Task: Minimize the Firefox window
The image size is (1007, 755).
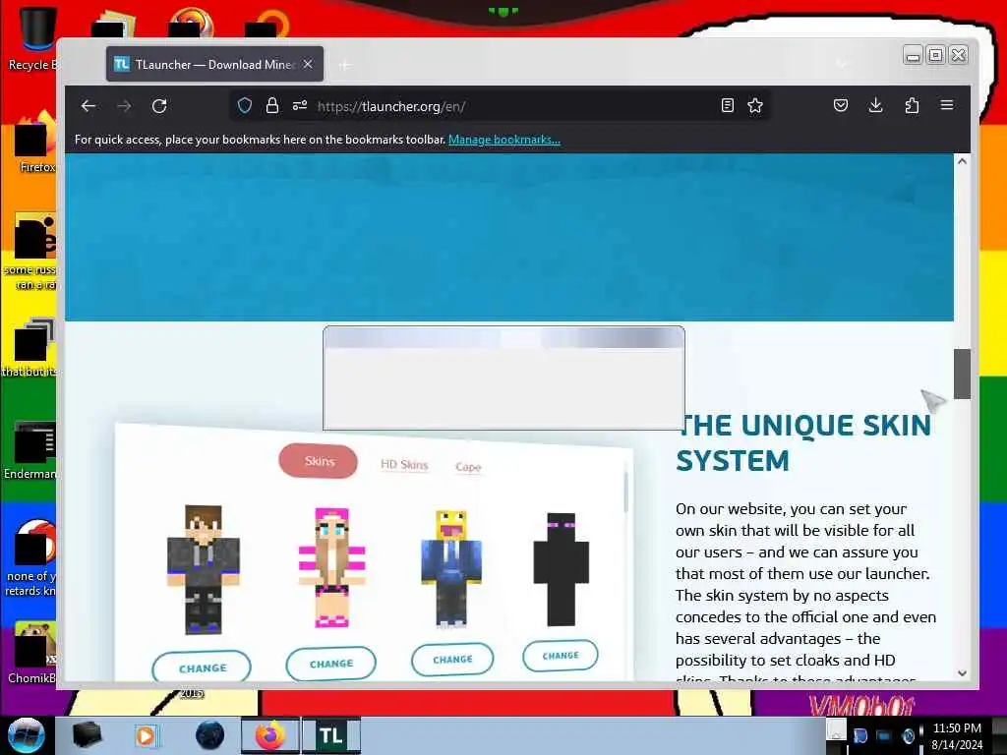Action: coord(913,55)
